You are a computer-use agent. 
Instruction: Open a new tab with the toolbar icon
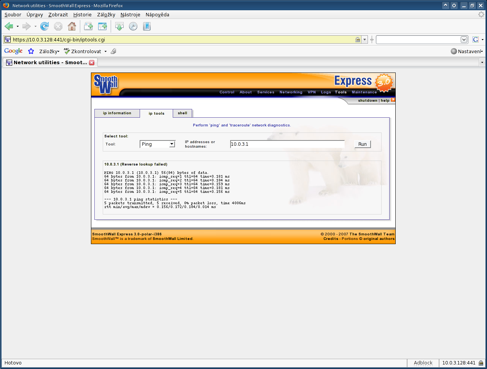pyautogui.click(x=88, y=26)
